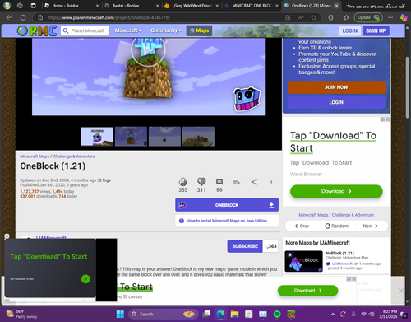Open the Copilot icon in browser toolbar
The height and width of the screenshot is (322, 411).
404,17
